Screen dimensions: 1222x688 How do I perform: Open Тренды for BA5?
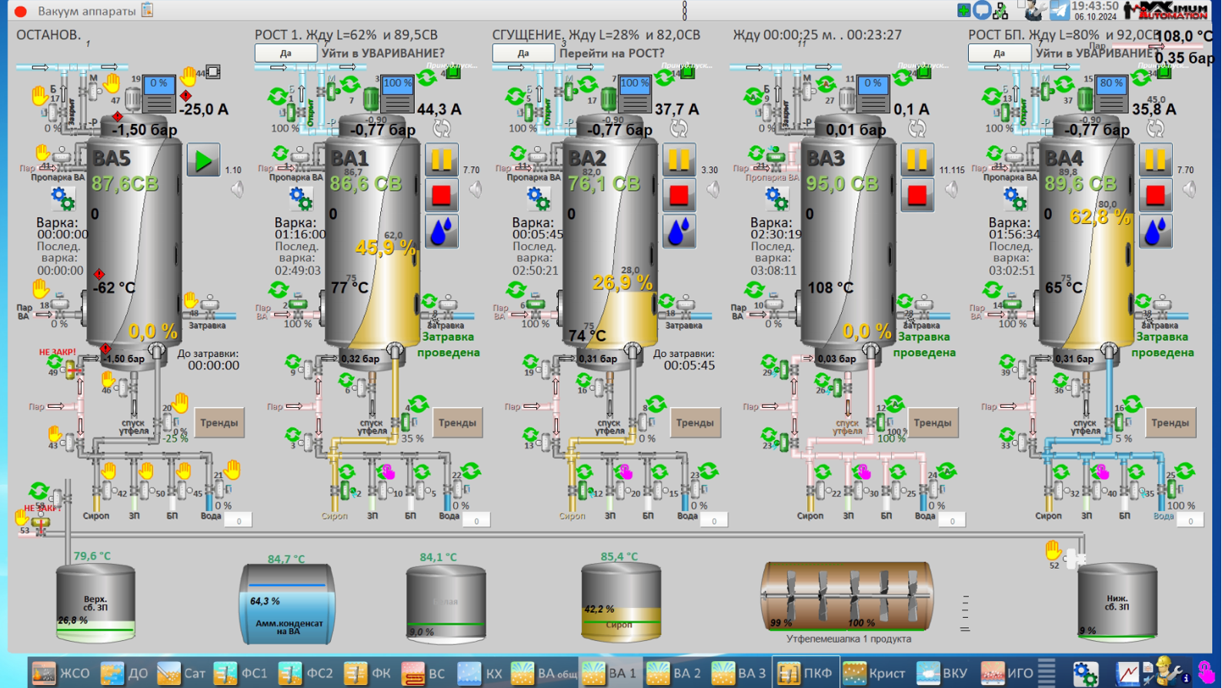pyautogui.click(x=219, y=422)
